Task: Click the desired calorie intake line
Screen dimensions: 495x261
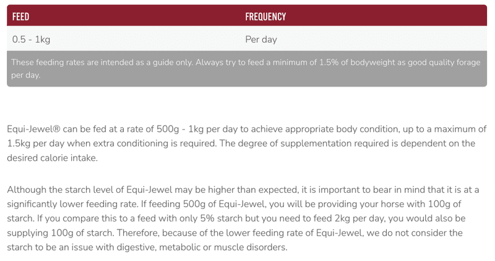Action: (x=53, y=158)
